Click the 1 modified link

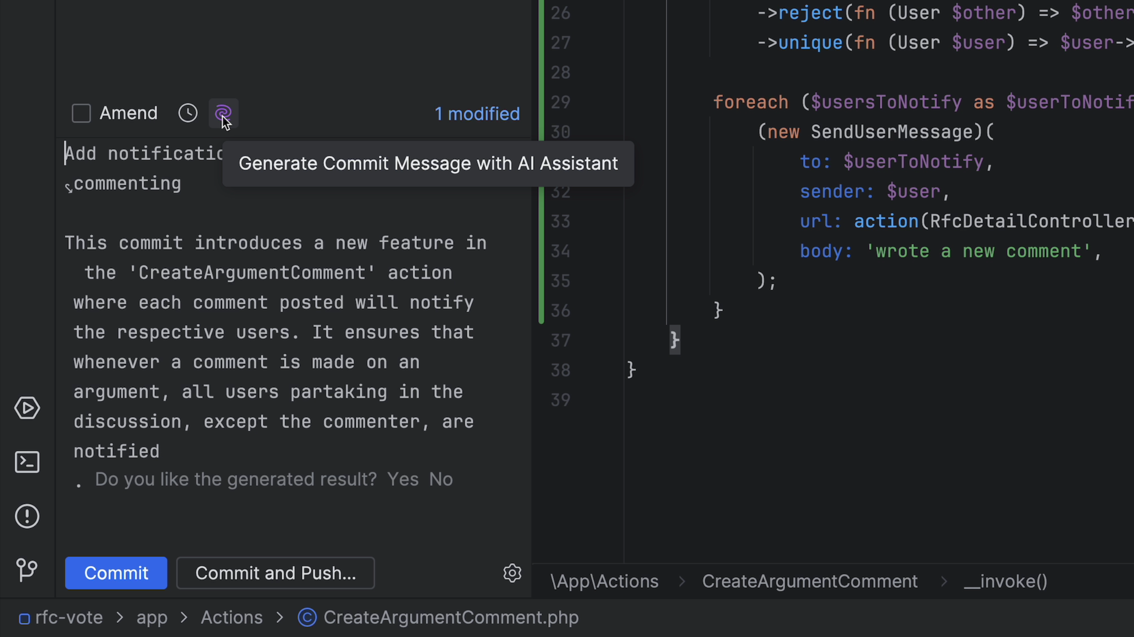click(477, 114)
